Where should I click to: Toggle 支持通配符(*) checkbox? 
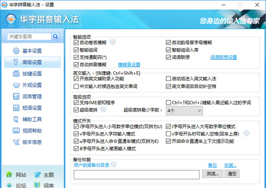pyautogui.click(x=76, y=57)
